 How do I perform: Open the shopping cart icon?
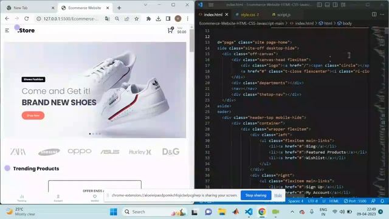click(170, 30)
